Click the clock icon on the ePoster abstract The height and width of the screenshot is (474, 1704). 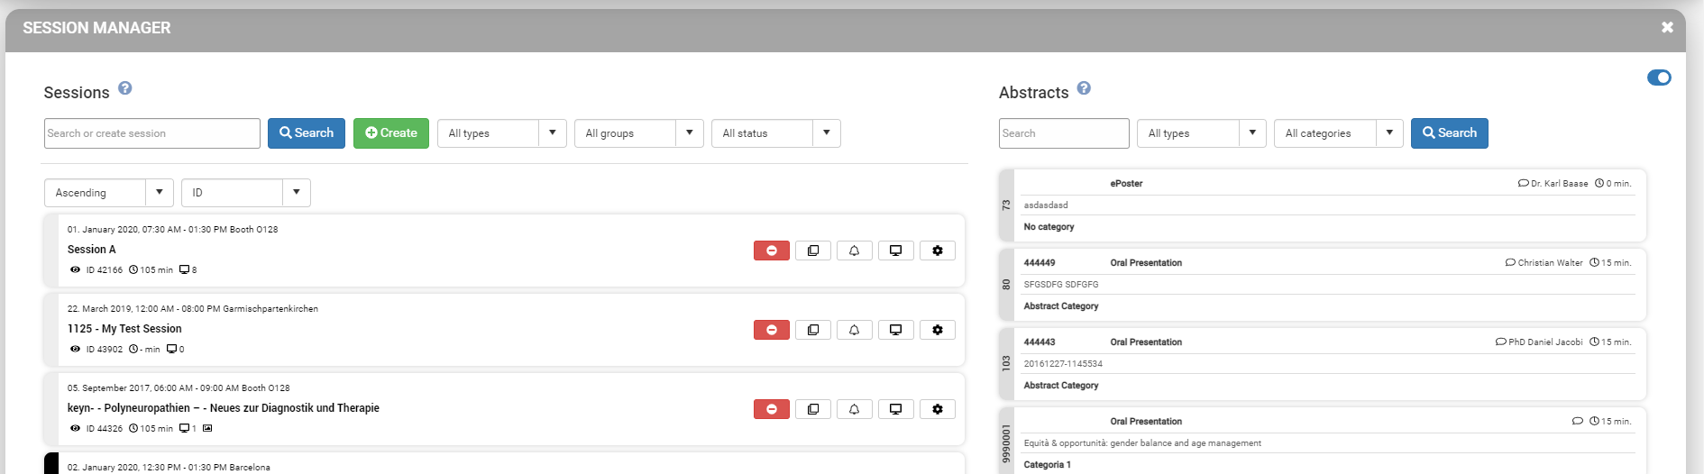1599,183
